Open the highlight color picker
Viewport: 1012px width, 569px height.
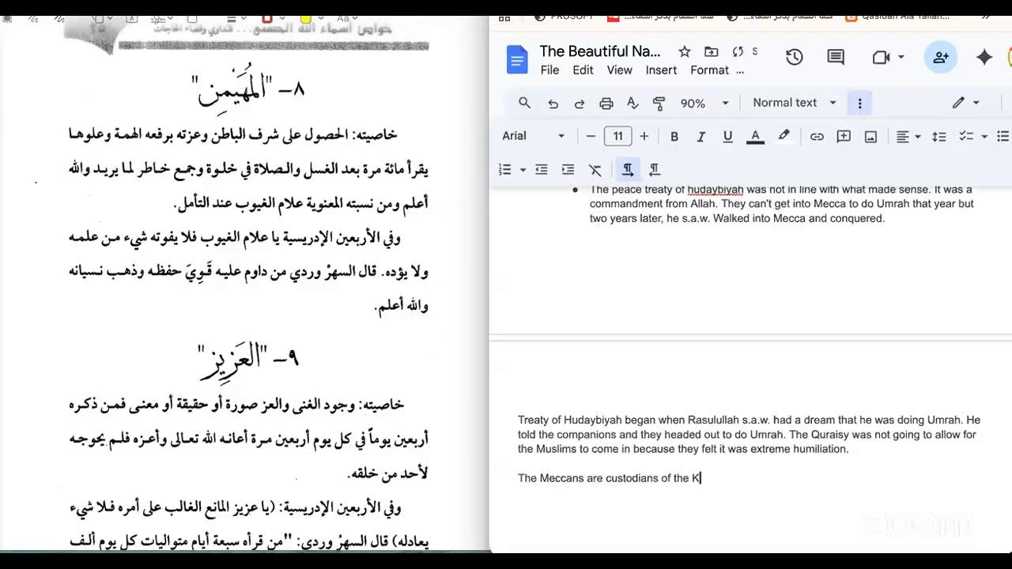pos(784,136)
